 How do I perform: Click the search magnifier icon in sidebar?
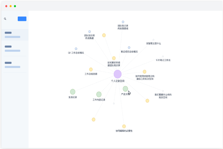pos(5,19)
